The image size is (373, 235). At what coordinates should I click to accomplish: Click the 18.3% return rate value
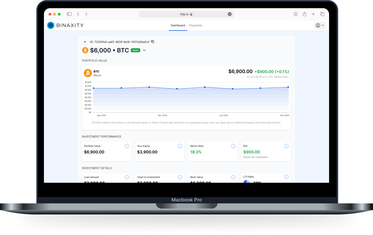pos(196,152)
